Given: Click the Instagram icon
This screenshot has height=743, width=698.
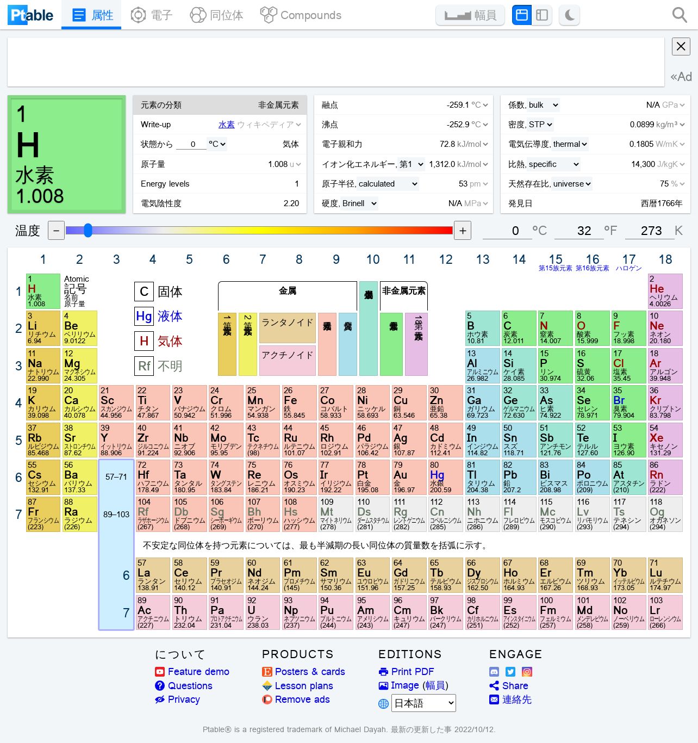Looking at the screenshot, I should pyautogui.click(x=527, y=672).
